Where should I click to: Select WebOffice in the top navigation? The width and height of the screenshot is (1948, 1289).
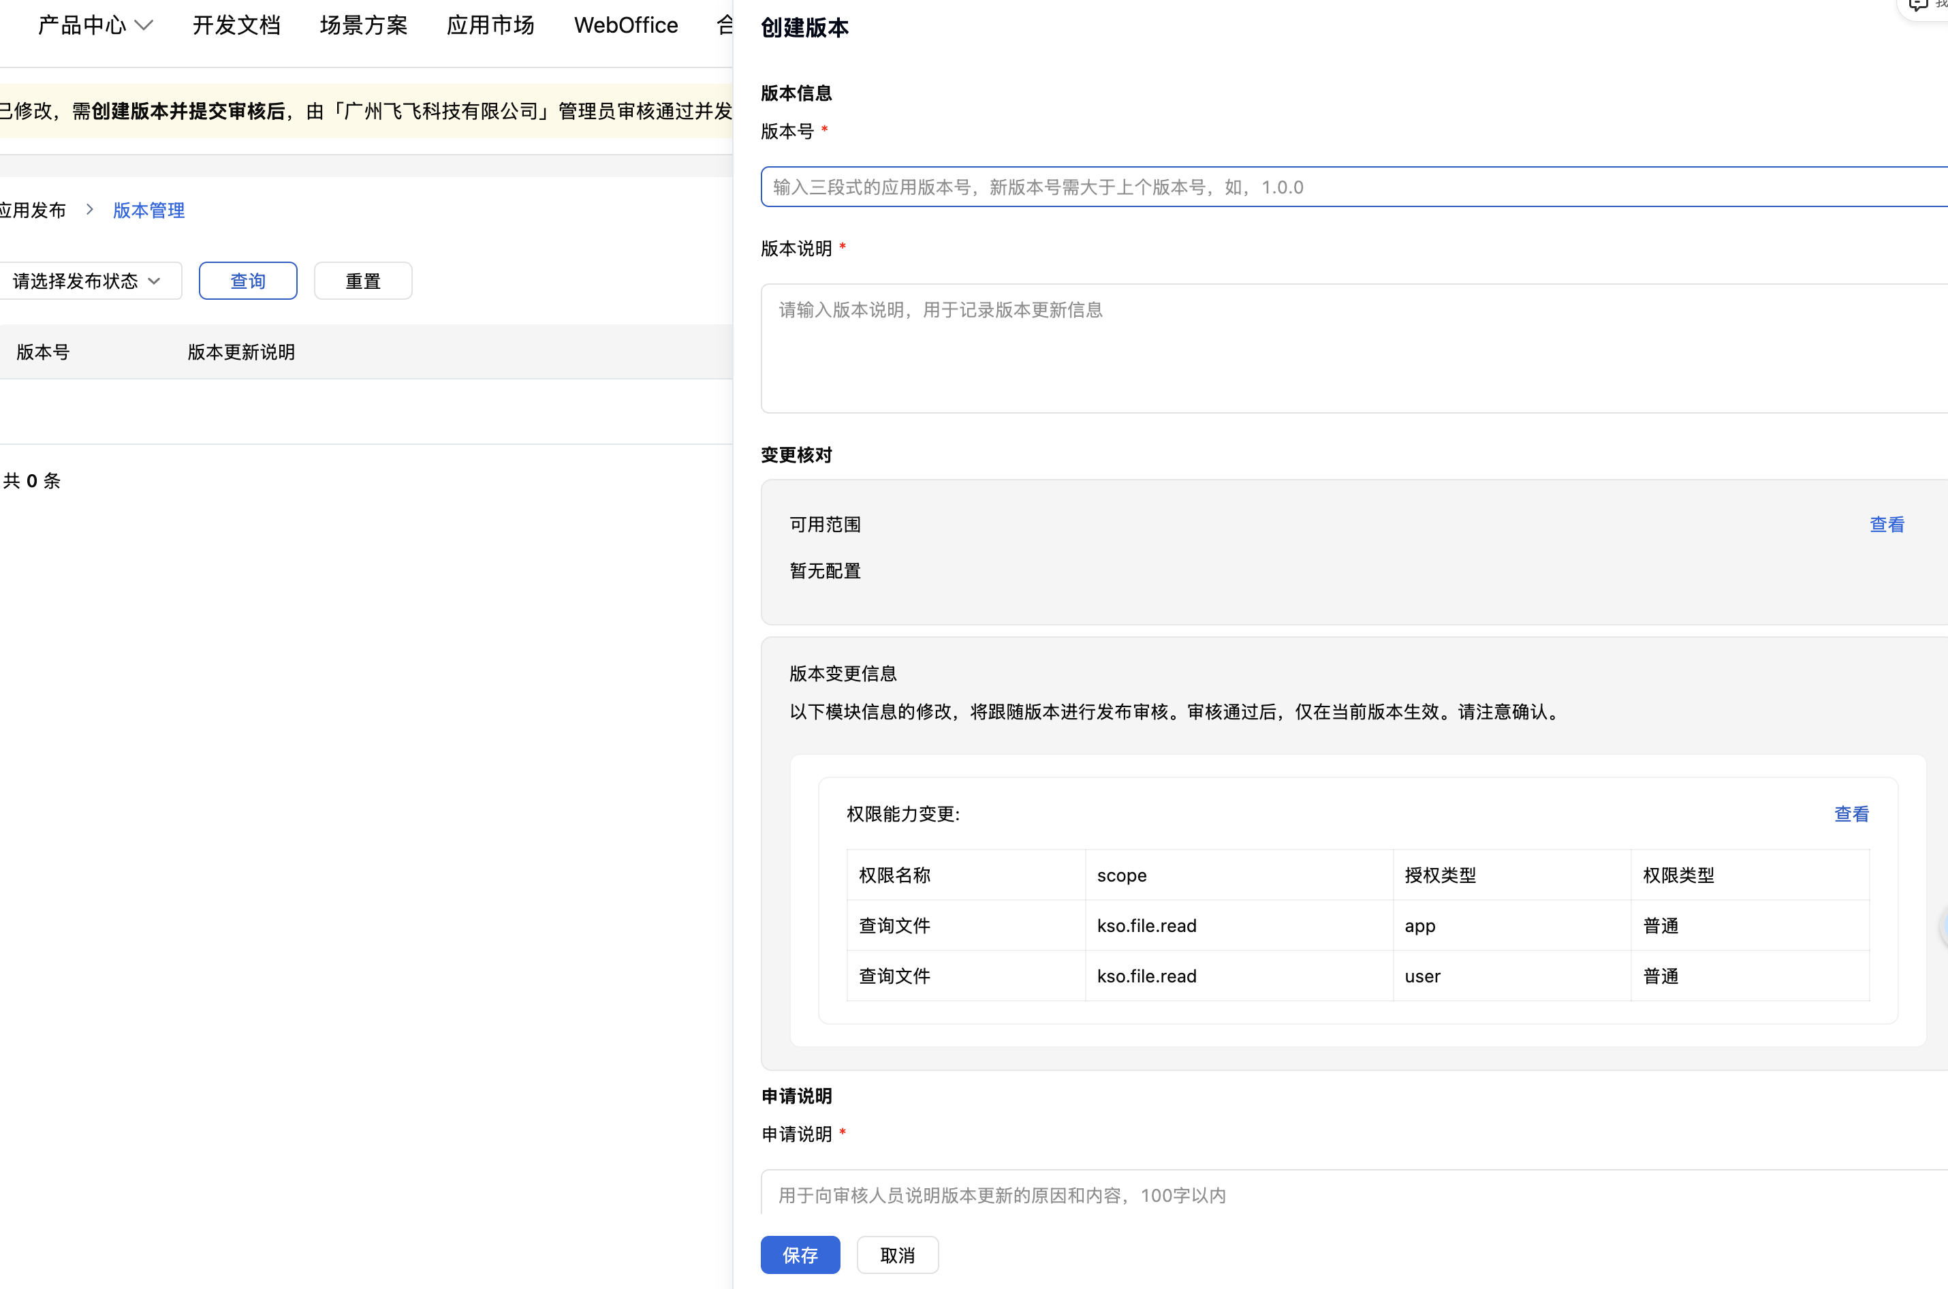pos(625,25)
